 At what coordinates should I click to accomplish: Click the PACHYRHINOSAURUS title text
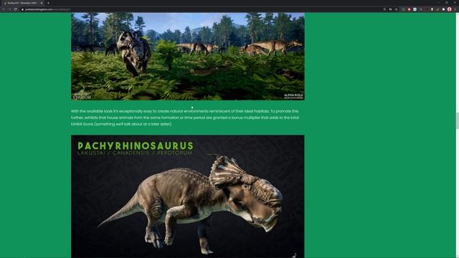pos(136,145)
